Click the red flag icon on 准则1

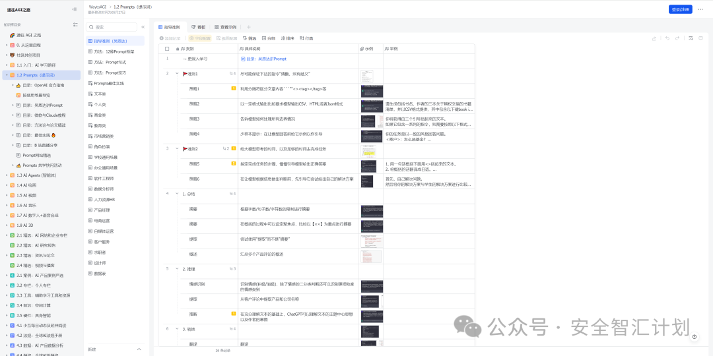click(x=185, y=74)
